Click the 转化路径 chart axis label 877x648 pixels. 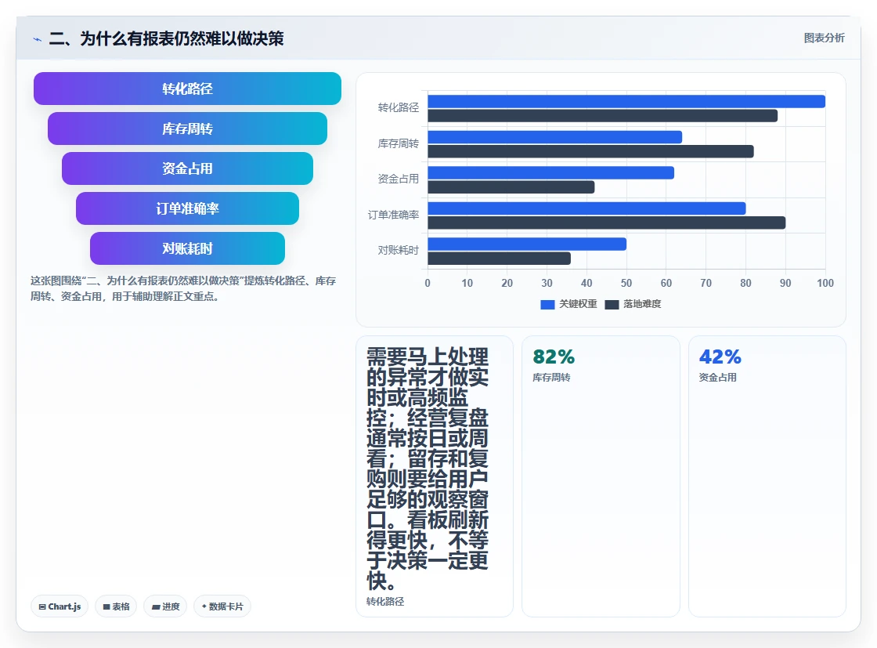click(x=399, y=107)
